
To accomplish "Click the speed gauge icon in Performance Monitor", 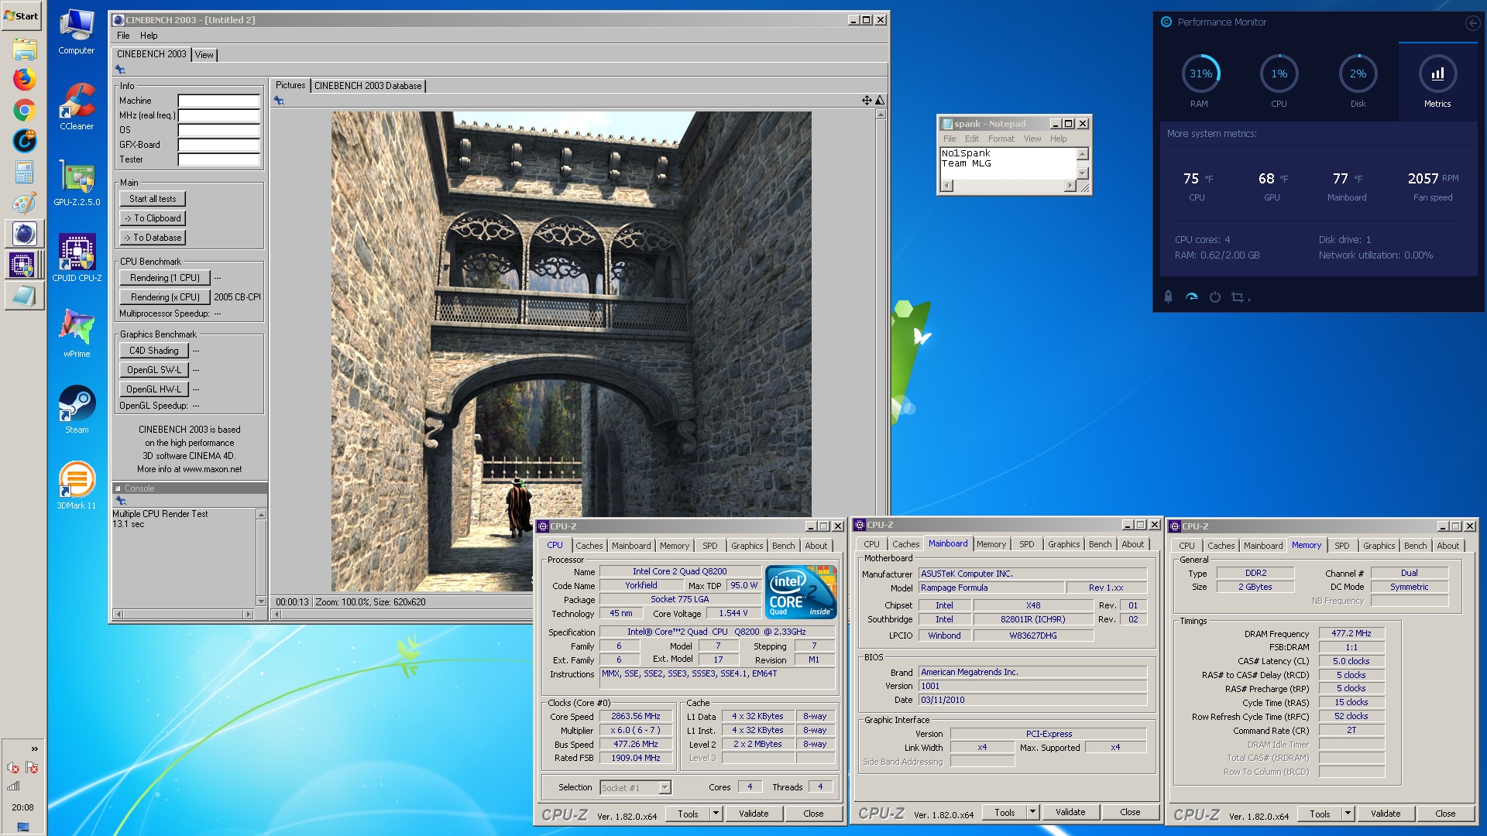I will pos(1192,296).
